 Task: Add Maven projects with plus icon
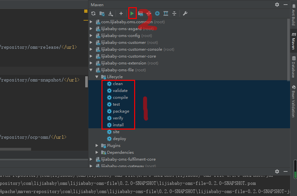point(121,13)
